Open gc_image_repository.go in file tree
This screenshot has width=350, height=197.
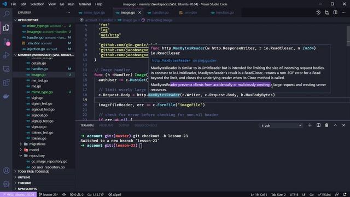(x=49, y=161)
